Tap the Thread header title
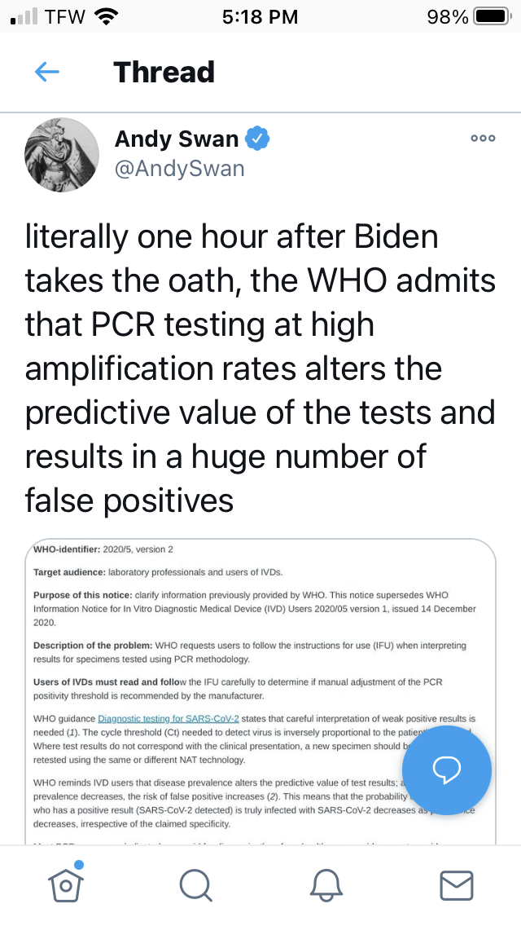Screen dimensions: 521x926 tap(164, 72)
